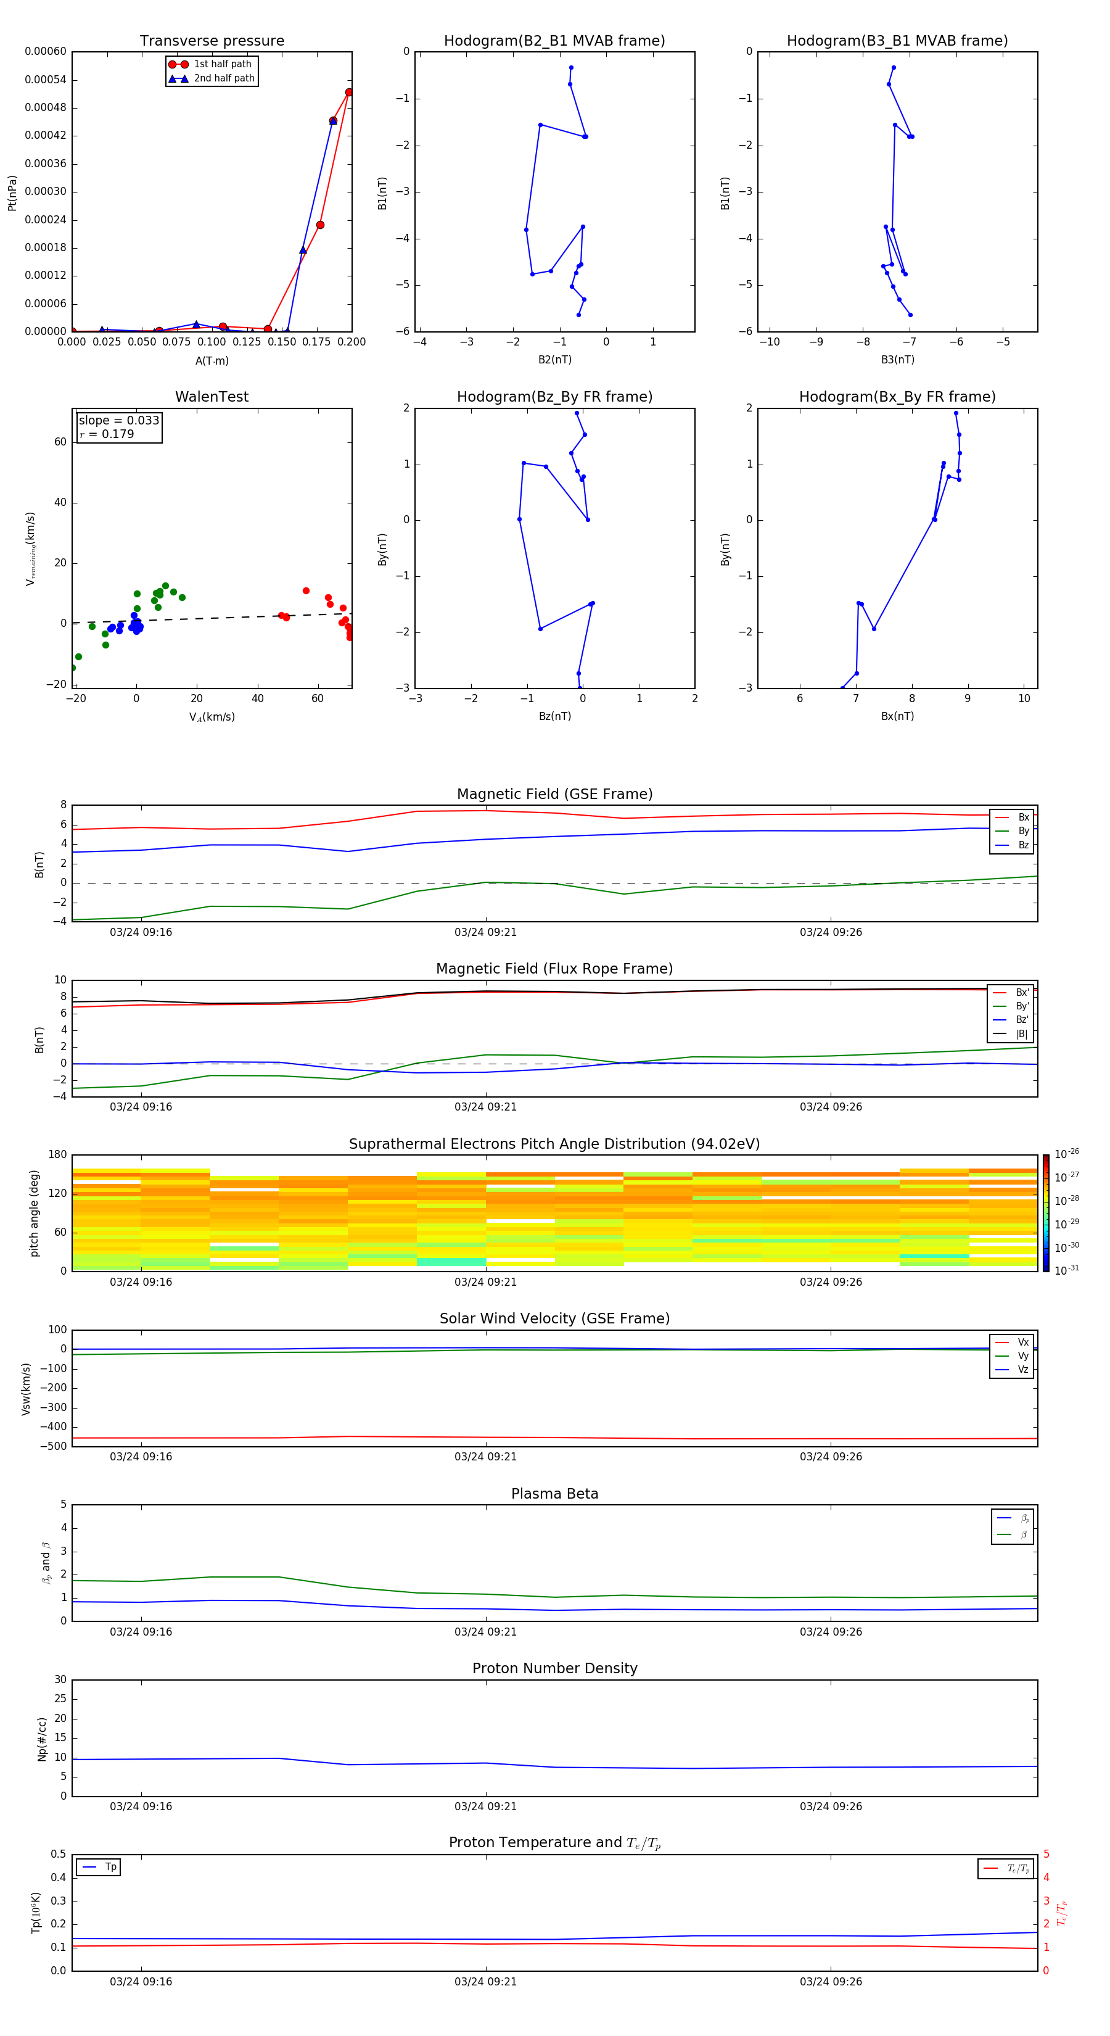Click the "Pt(nPa)" y-axis label
Screen dimensions: 1110x2036
tap(12, 193)
